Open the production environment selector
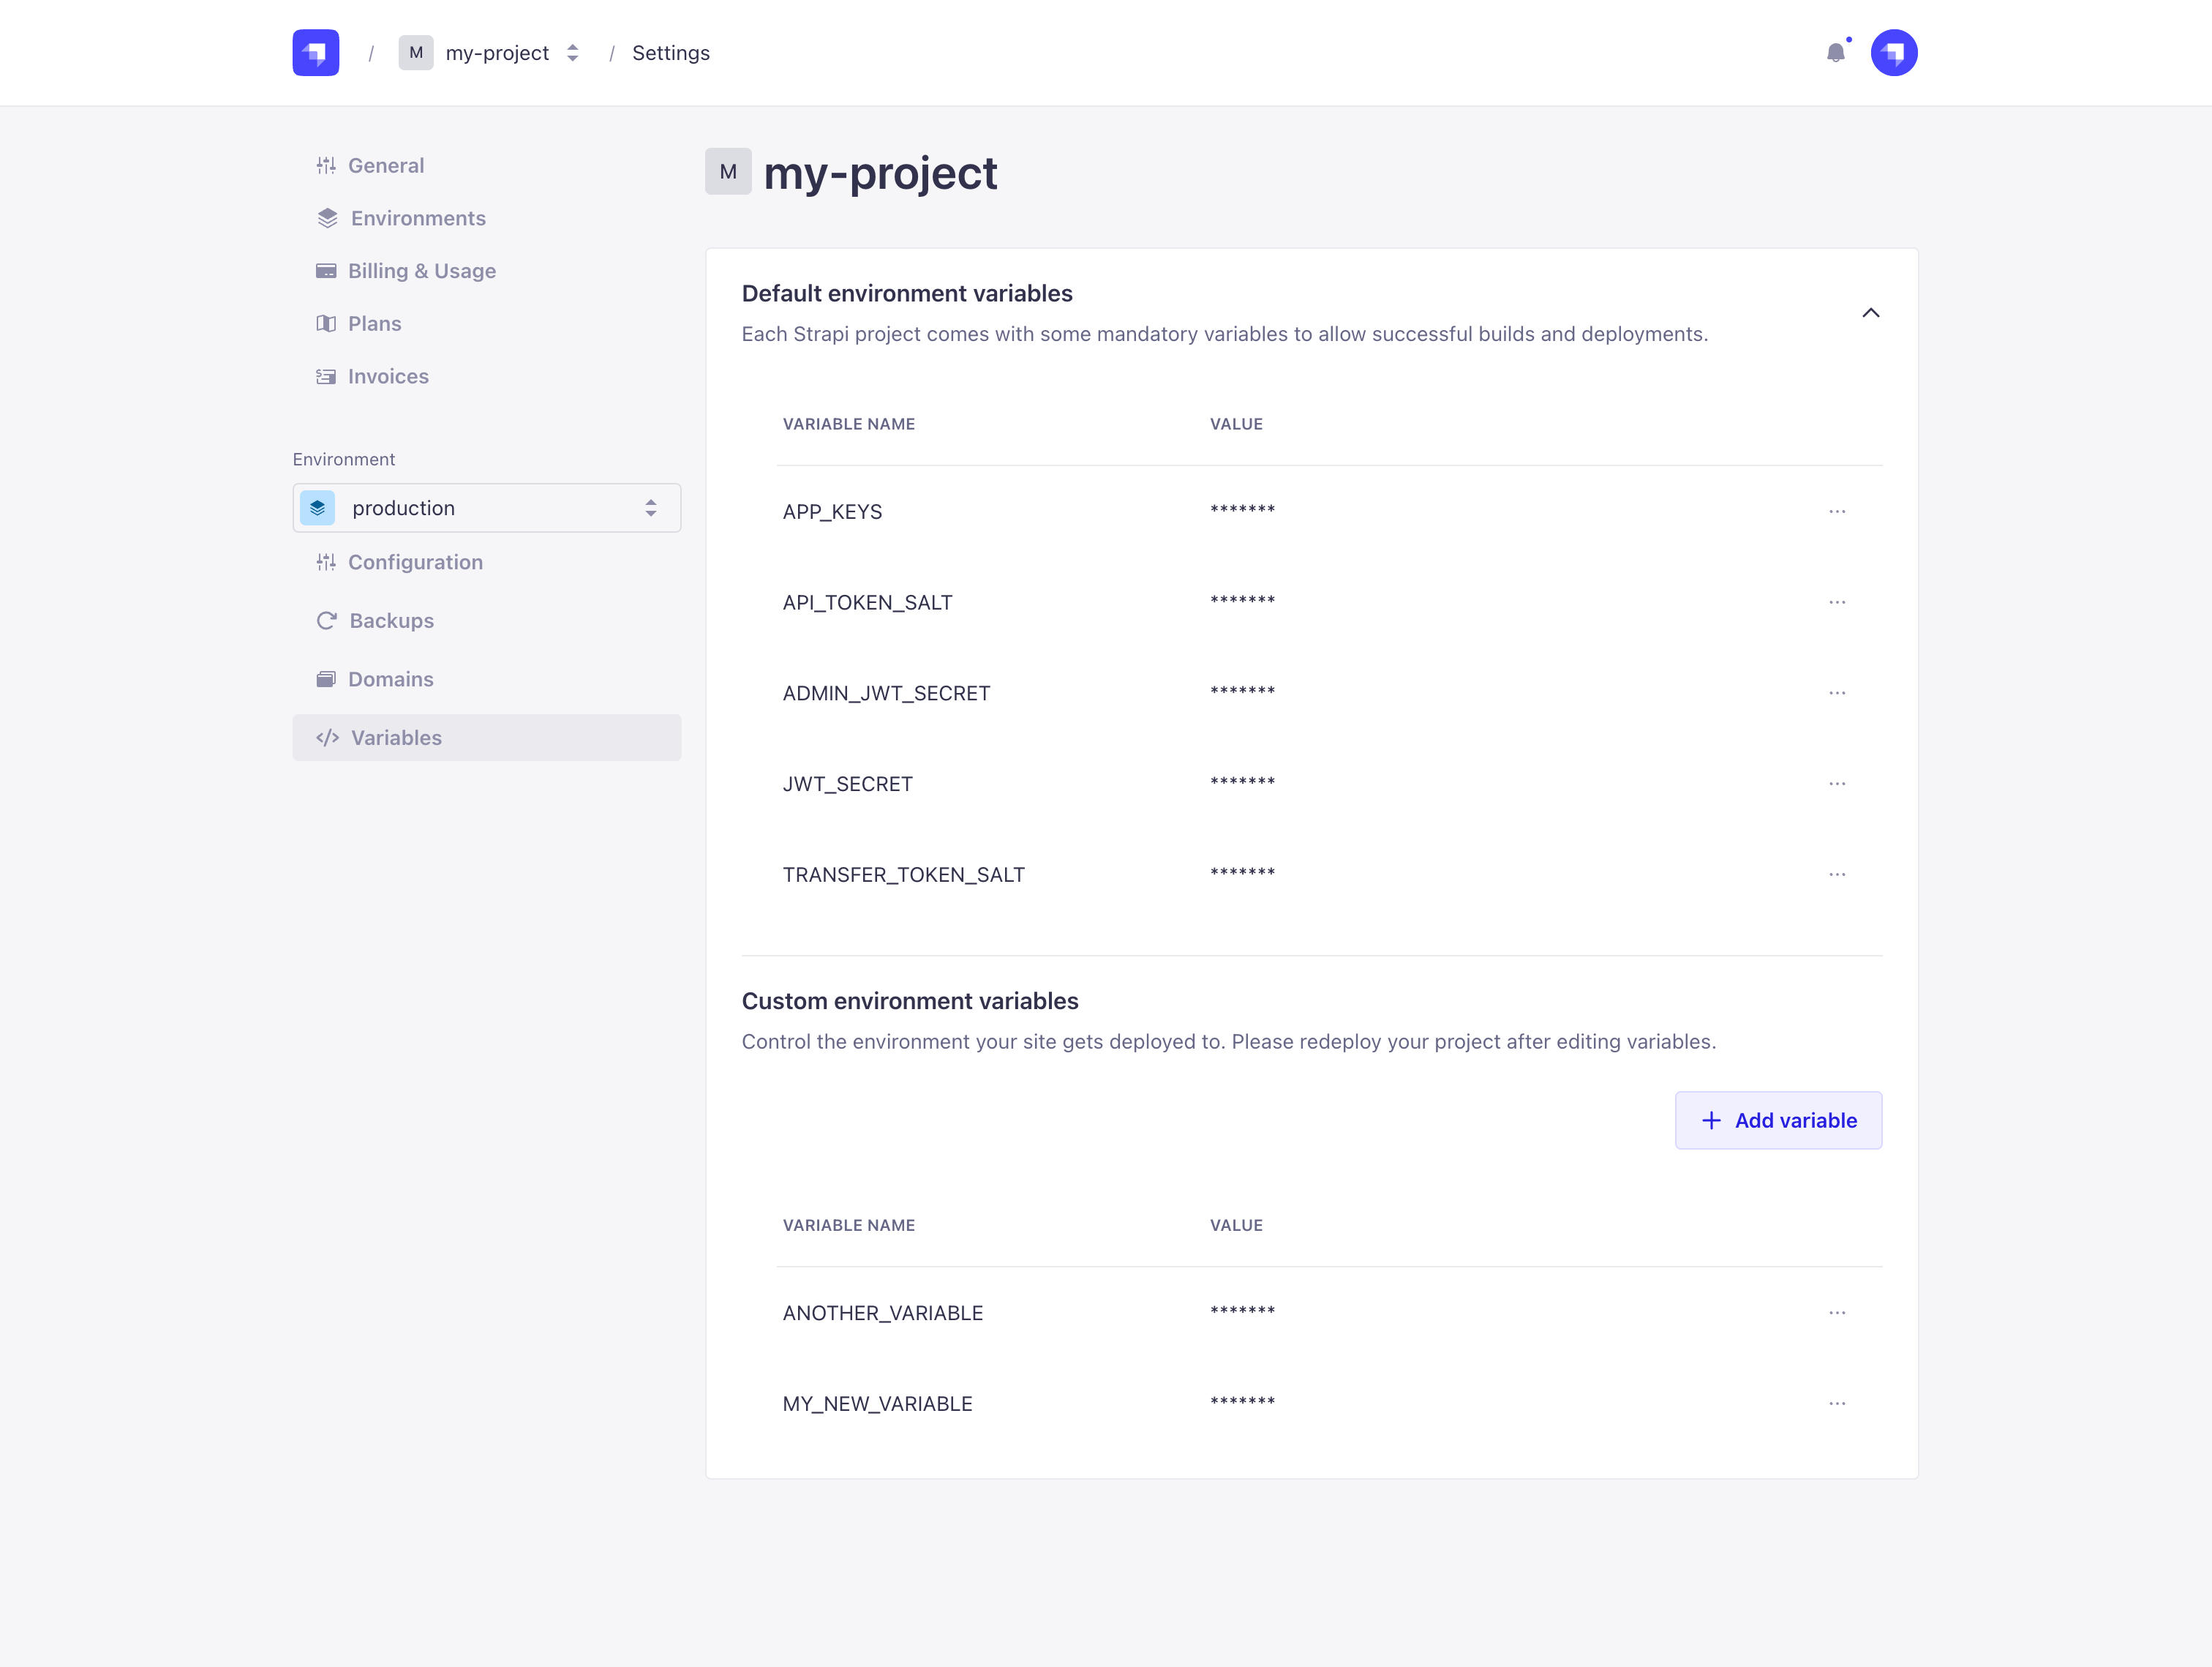The height and width of the screenshot is (1667, 2212). coord(486,507)
